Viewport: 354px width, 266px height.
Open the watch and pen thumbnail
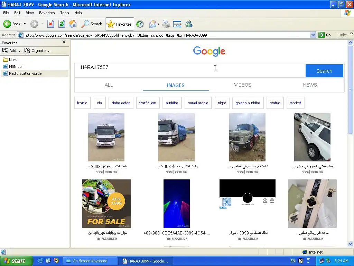[x=312, y=204]
